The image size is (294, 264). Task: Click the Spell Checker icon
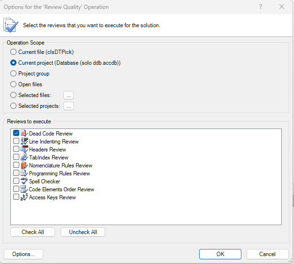[x=24, y=181]
